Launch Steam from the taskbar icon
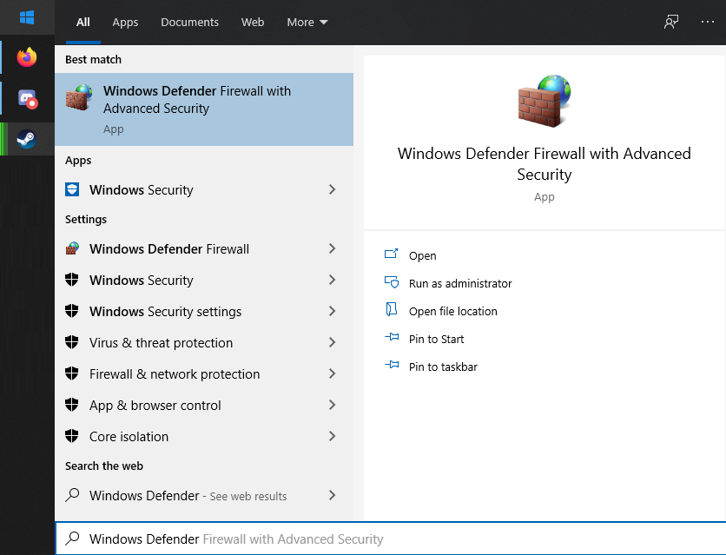This screenshot has height=555, width=726. pos(27,139)
